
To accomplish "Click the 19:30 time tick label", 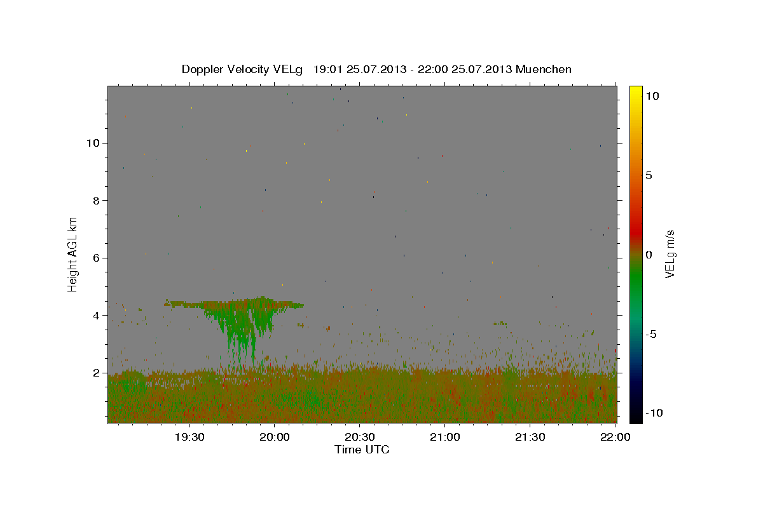I will 189,437.
